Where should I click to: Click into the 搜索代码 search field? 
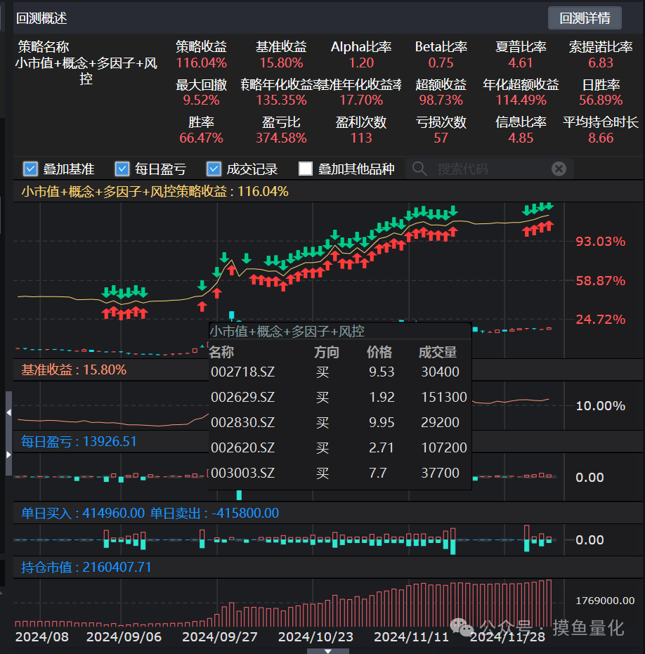(x=485, y=169)
